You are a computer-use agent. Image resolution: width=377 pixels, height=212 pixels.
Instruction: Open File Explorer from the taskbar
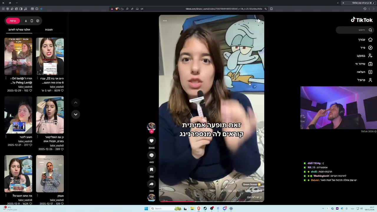pyautogui.click(x=192, y=208)
